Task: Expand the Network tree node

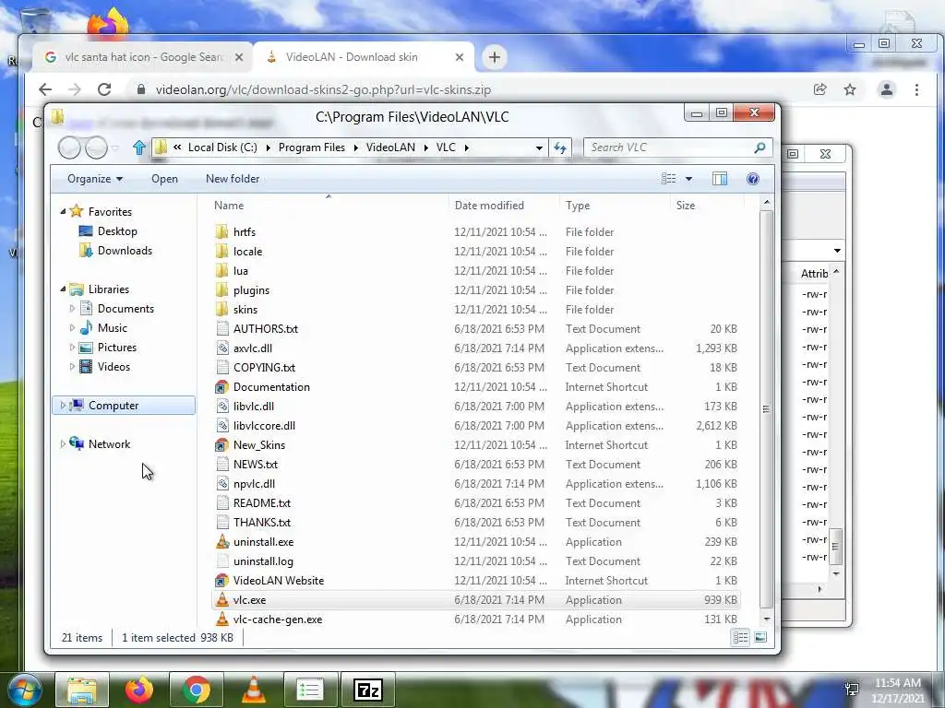Action: click(x=63, y=443)
